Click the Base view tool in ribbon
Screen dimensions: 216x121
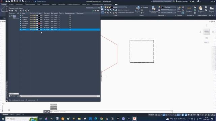pyautogui.click(x=212, y=9)
